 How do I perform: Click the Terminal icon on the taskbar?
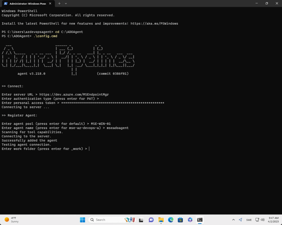pos(200,220)
